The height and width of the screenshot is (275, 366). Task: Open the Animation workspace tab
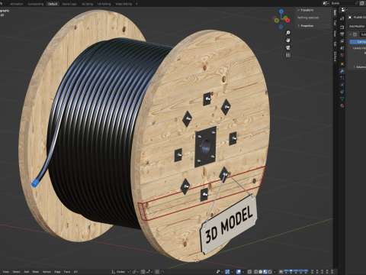[x=17, y=4]
